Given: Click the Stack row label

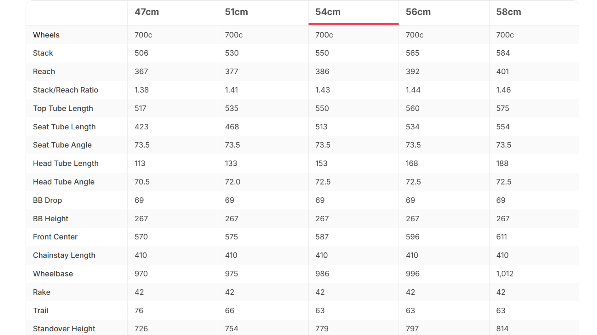Looking at the screenshot, I should [43, 53].
